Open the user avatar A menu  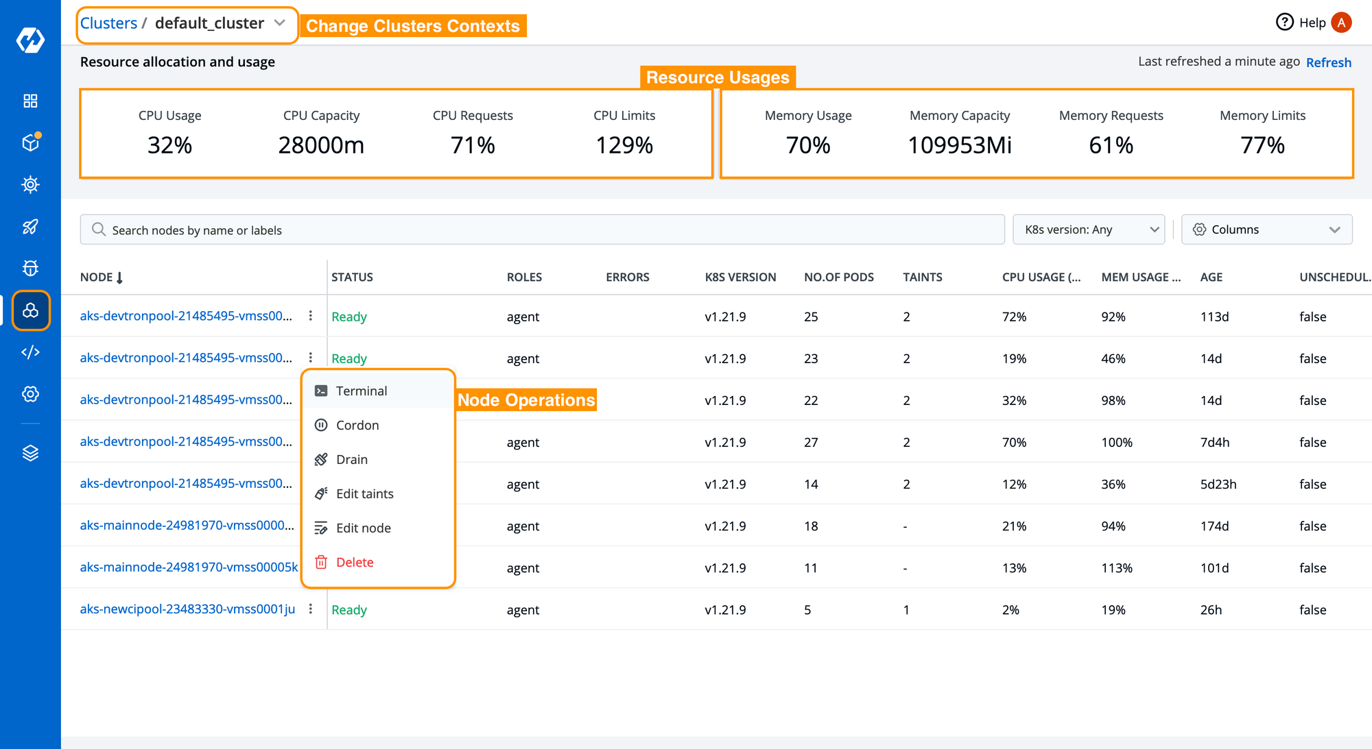[x=1341, y=23]
